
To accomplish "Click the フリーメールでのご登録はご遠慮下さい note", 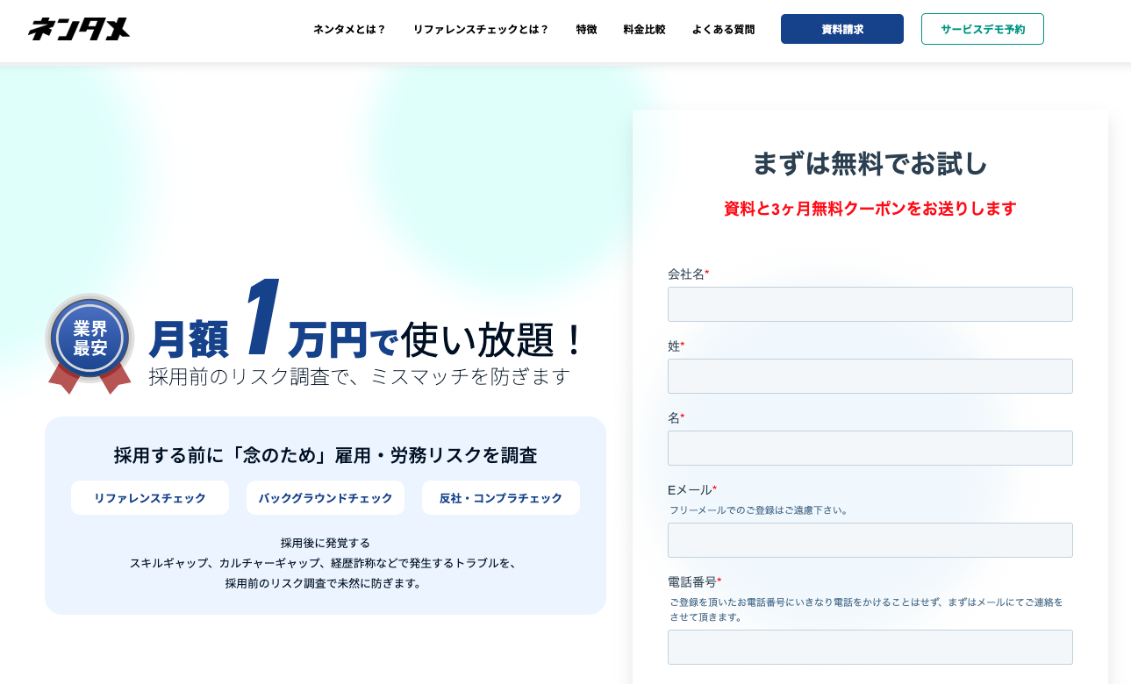I will 760,509.
